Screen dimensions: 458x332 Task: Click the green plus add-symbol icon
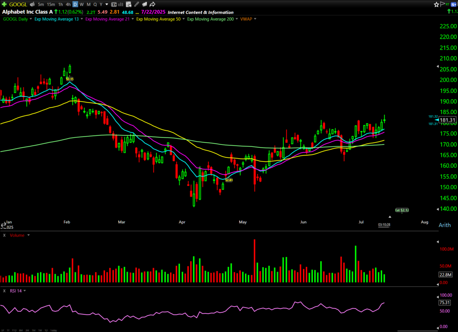(x=4, y=4)
